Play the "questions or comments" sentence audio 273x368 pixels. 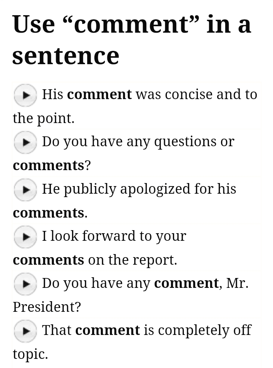coord(25,142)
